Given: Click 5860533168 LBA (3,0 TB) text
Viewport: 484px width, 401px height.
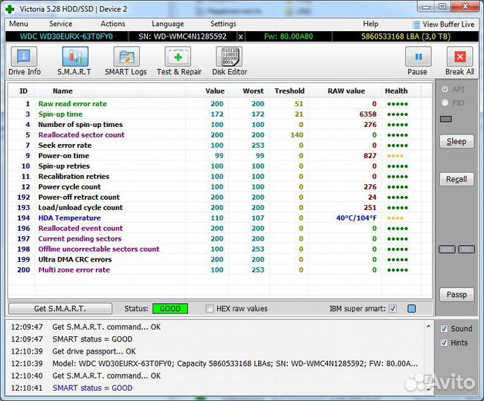Looking at the screenshot, I should coord(406,36).
